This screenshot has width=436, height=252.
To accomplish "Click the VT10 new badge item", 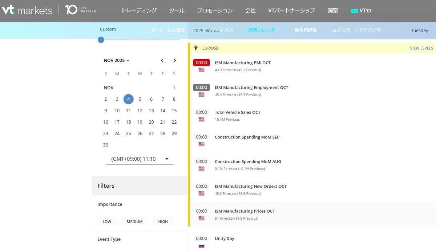I will [361, 11].
